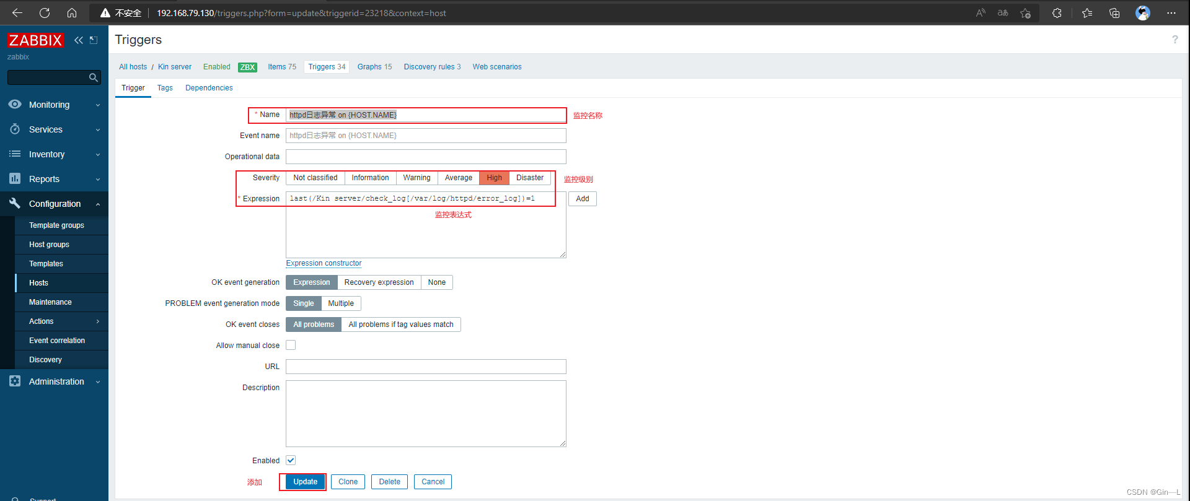This screenshot has height=501, width=1190.
Task: Toggle Allow manual close checkbox
Action: (291, 346)
